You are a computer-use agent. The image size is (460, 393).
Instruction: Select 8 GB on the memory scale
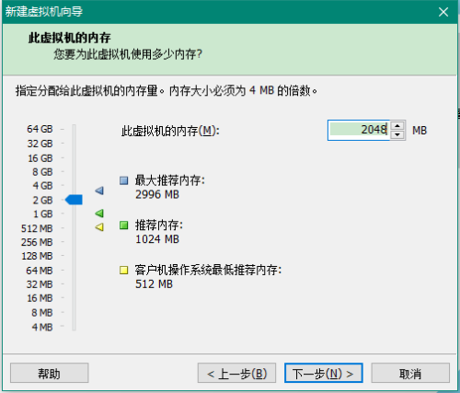pyautogui.click(x=42, y=172)
